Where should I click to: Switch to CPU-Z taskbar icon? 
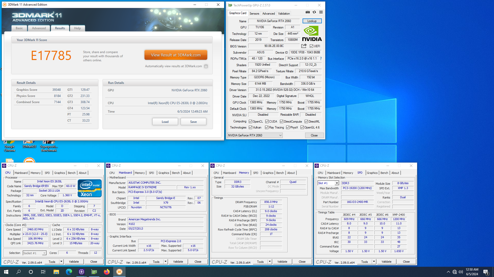(x=81, y=272)
